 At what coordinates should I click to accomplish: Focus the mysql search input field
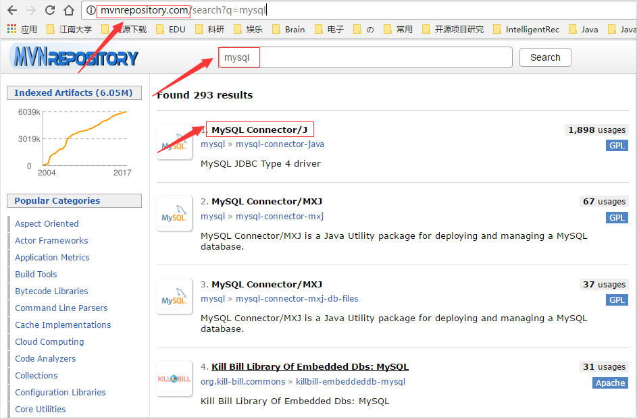pyautogui.click(x=365, y=57)
